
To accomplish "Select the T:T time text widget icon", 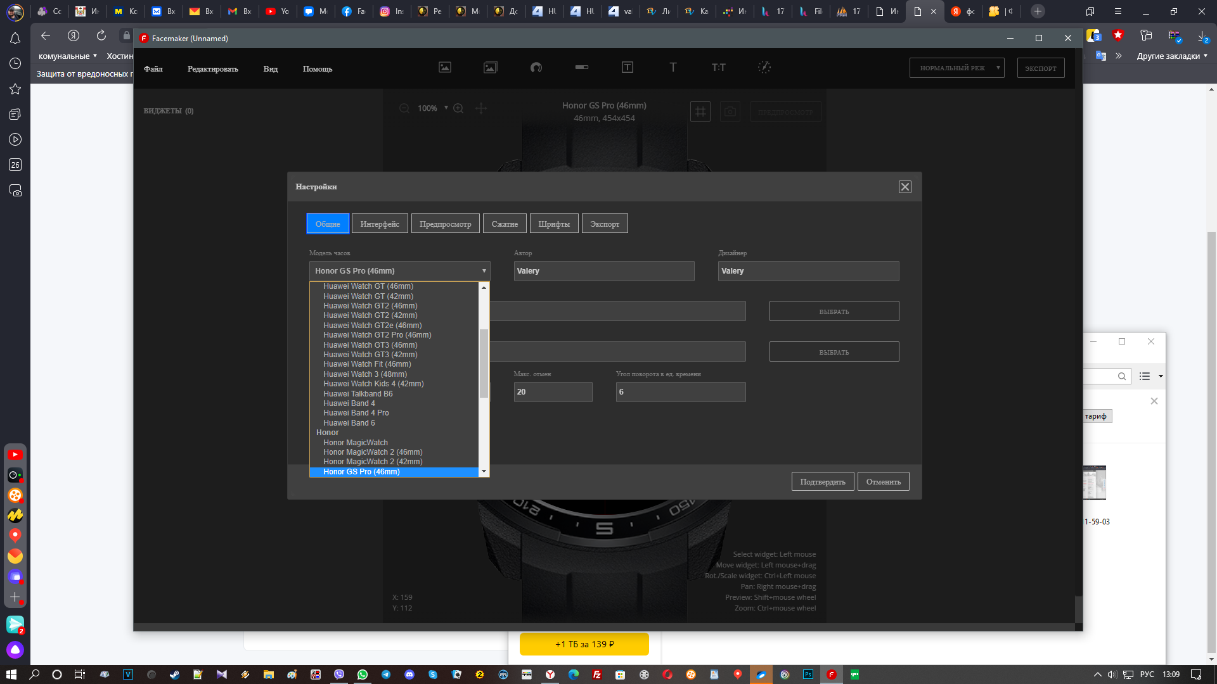I will coord(718,67).
